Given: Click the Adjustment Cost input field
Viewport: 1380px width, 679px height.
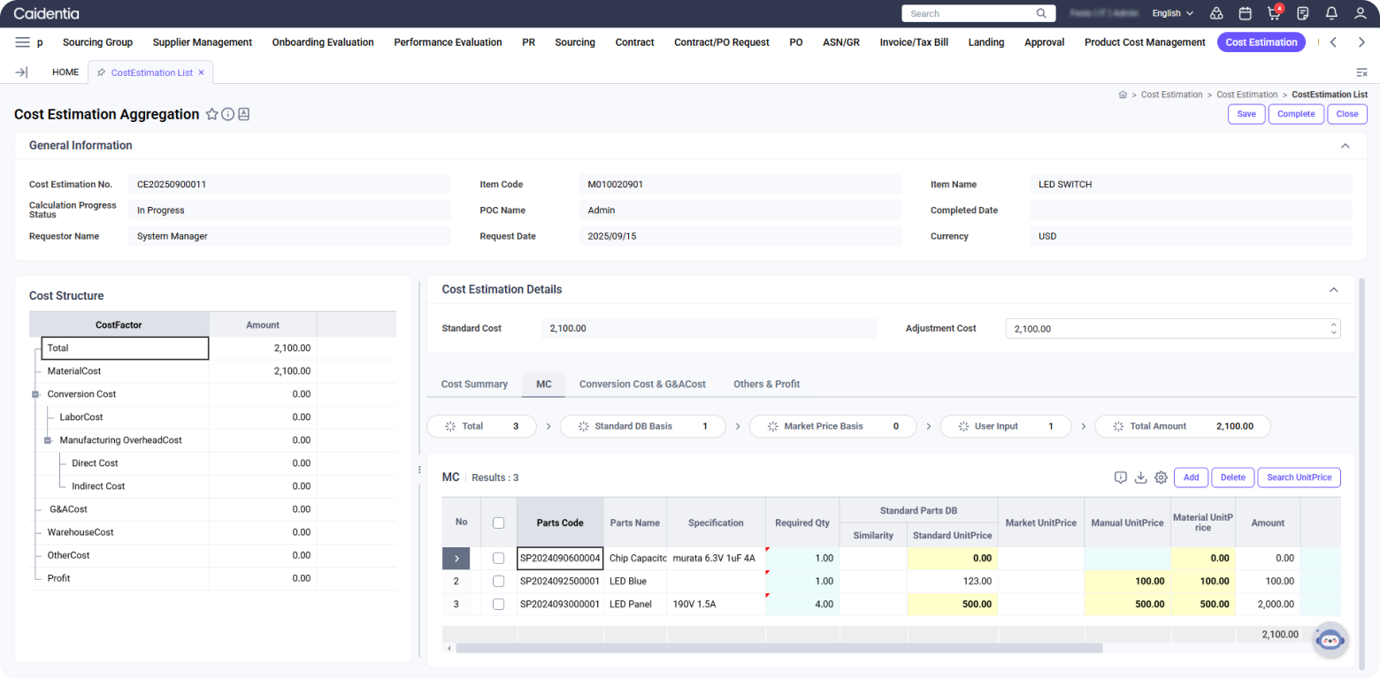Looking at the screenshot, I should (1166, 329).
